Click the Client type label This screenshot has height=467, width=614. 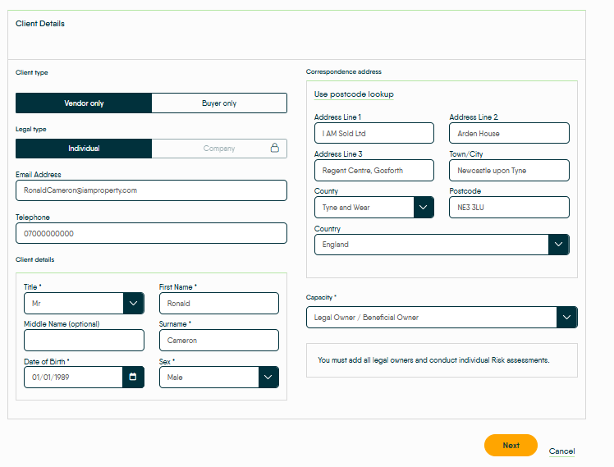[32, 72]
